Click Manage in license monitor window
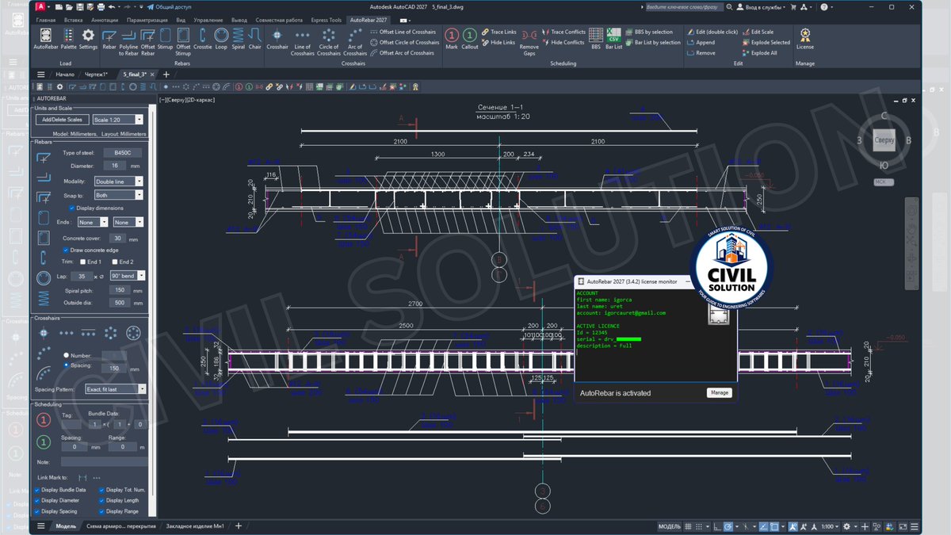This screenshot has height=535, width=951. click(x=719, y=392)
